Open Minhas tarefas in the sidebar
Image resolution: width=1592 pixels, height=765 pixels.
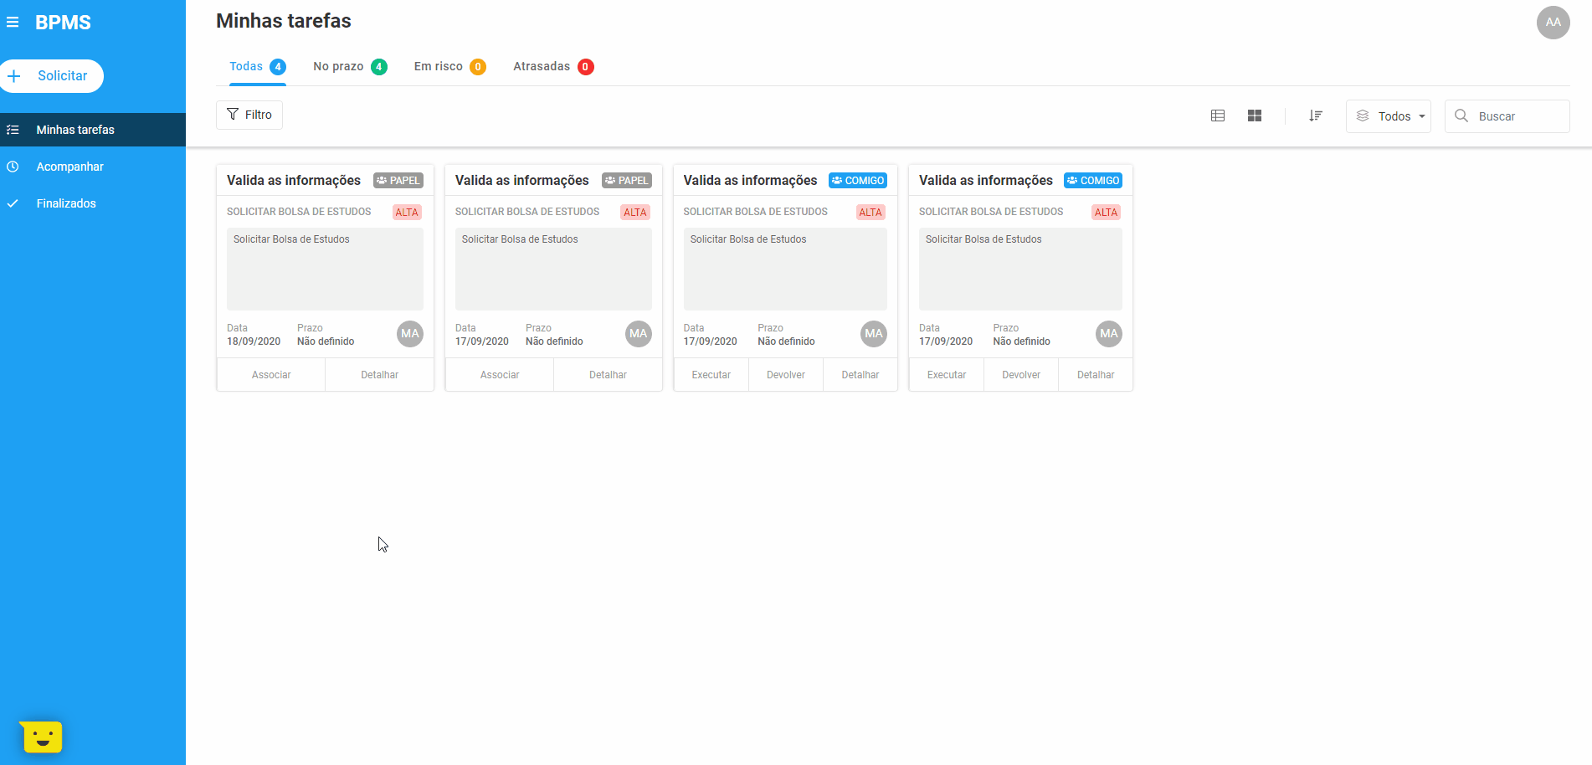93,130
